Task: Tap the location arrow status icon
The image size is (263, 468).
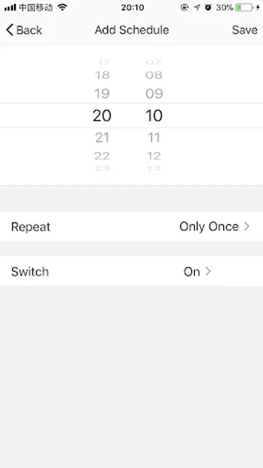Action: (x=196, y=7)
